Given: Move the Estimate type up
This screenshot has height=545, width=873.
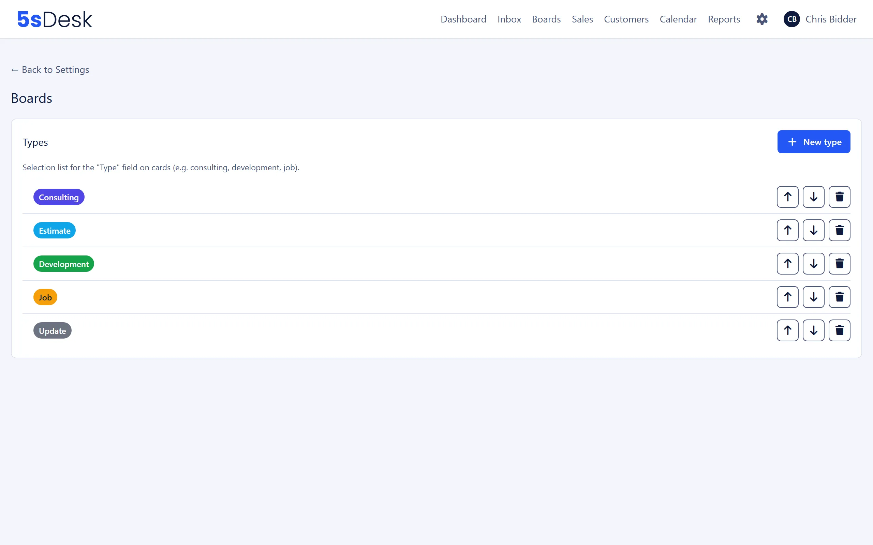Looking at the screenshot, I should (x=787, y=230).
